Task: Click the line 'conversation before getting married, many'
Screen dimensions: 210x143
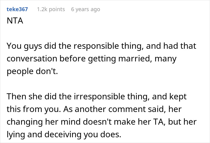Action: coord(91,59)
